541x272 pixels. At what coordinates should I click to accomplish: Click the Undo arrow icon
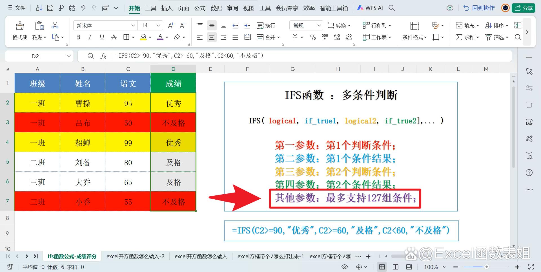(83, 8)
